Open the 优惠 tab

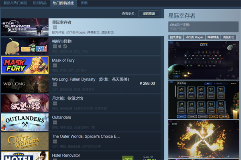(x=84, y=3)
